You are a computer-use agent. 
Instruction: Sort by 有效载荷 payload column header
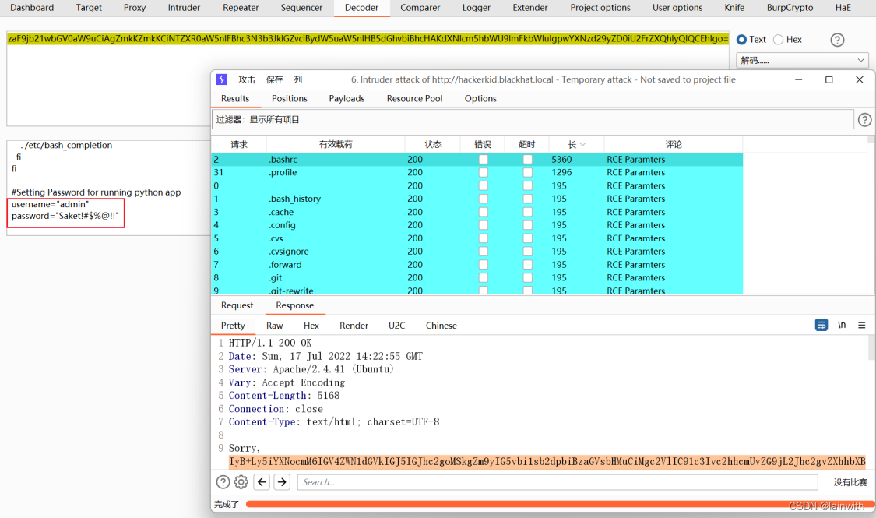pyautogui.click(x=335, y=144)
